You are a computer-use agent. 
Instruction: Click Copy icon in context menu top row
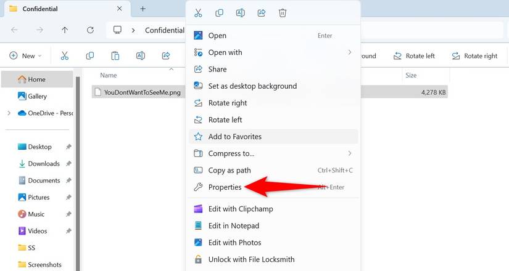pos(219,13)
